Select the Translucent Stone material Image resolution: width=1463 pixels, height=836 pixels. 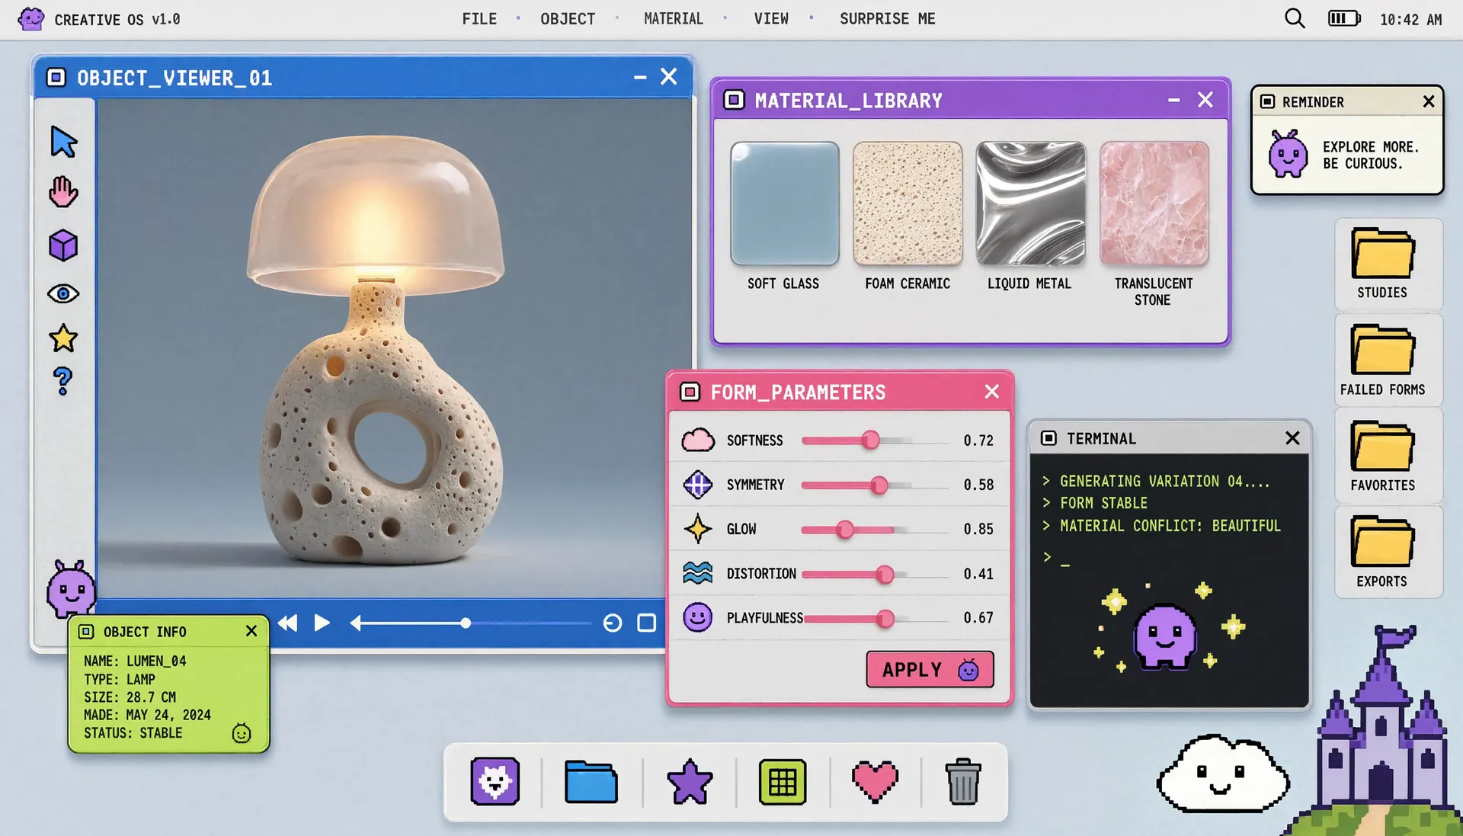(1154, 203)
